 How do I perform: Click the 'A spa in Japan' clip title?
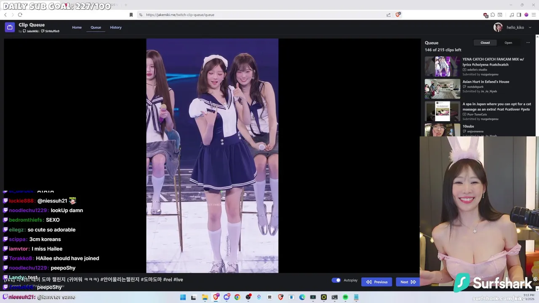tap(496, 106)
